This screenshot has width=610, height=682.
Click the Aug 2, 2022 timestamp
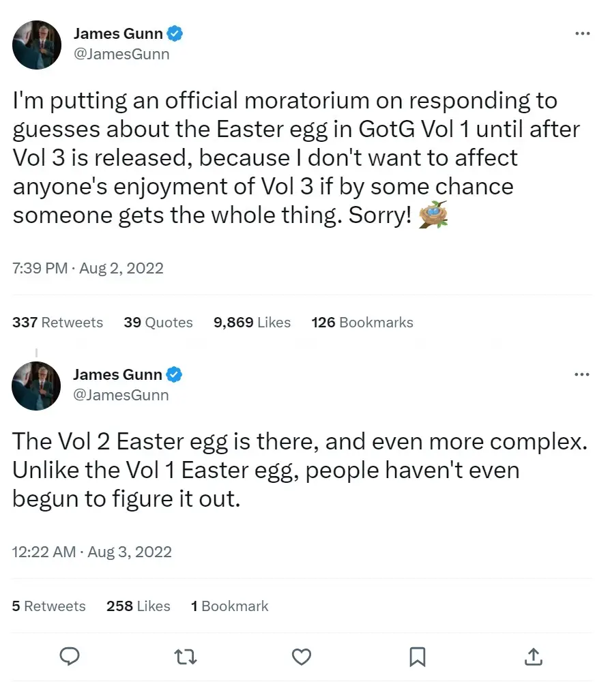(x=121, y=268)
